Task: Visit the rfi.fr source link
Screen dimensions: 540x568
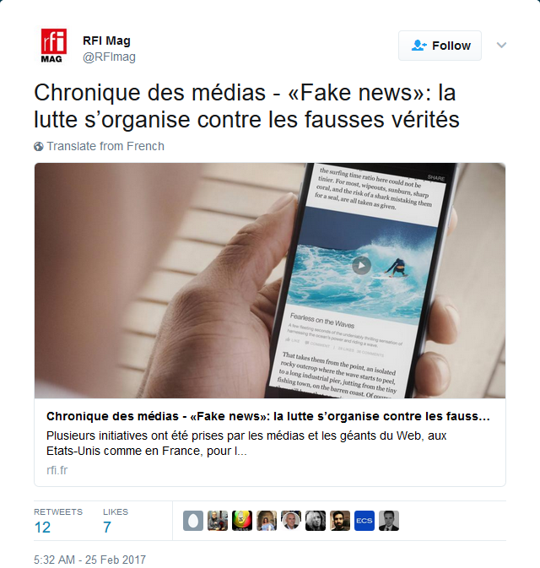Action: (57, 470)
